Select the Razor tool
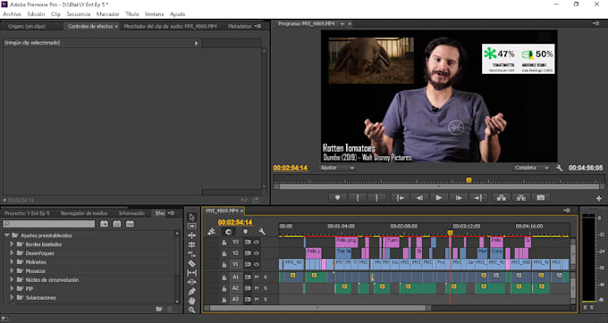This screenshot has height=323, width=608. tap(191, 263)
